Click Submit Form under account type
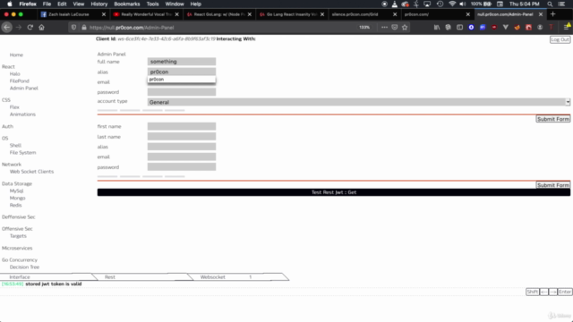 pos(553,119)
